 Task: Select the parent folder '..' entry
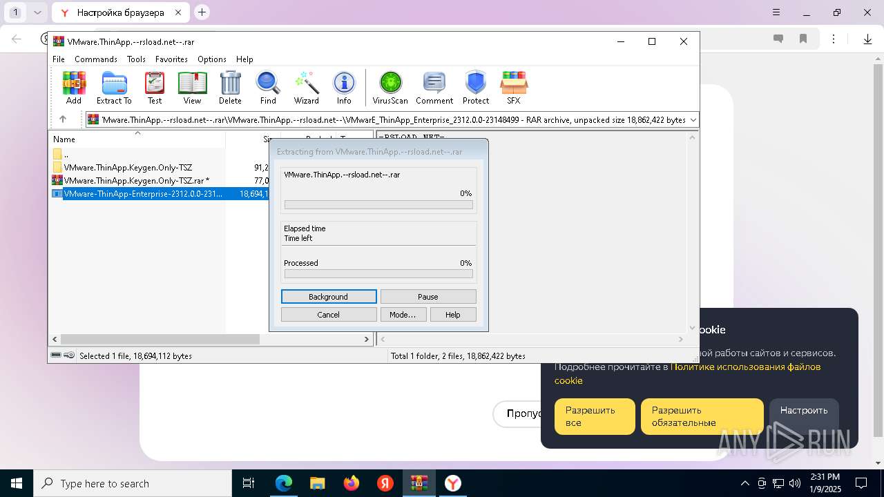pyautogui.click(x=66, y=154)
